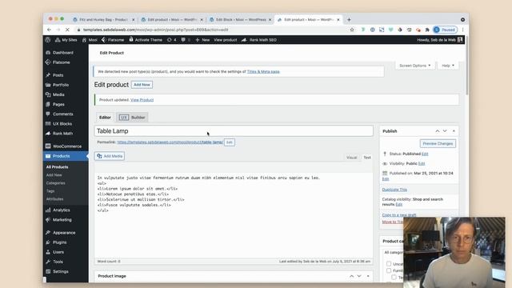512x288 pixels.
Task: Click Tools wrench icon in sidebar
Action: 48,262
